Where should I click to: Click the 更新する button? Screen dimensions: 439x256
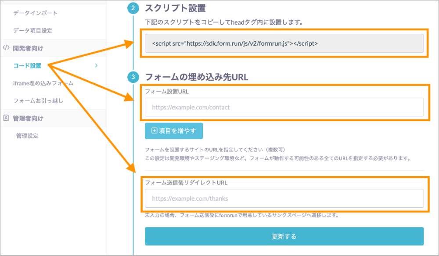point(284,236)
